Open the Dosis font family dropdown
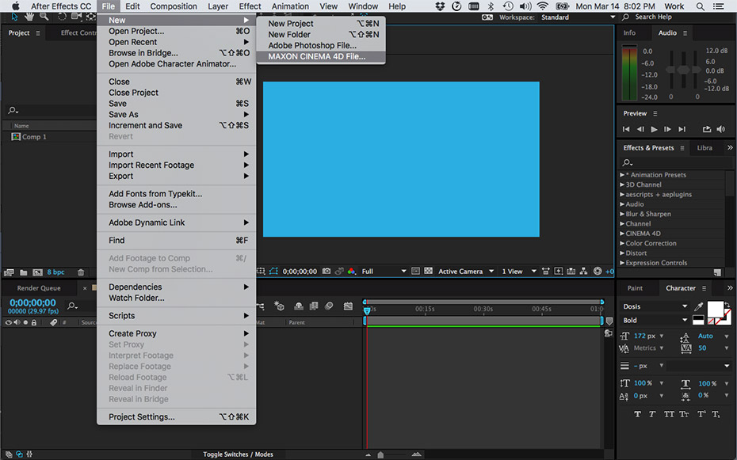 685,306
